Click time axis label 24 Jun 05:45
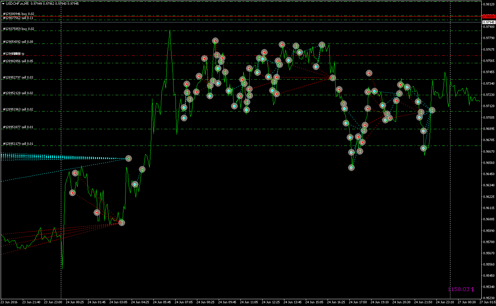 (x=162, y=302)
